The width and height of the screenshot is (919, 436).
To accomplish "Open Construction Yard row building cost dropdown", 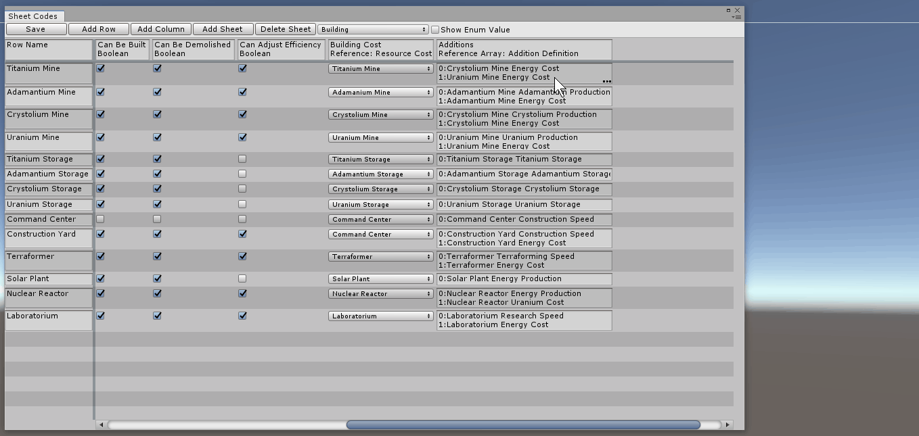I will point(381,235).
